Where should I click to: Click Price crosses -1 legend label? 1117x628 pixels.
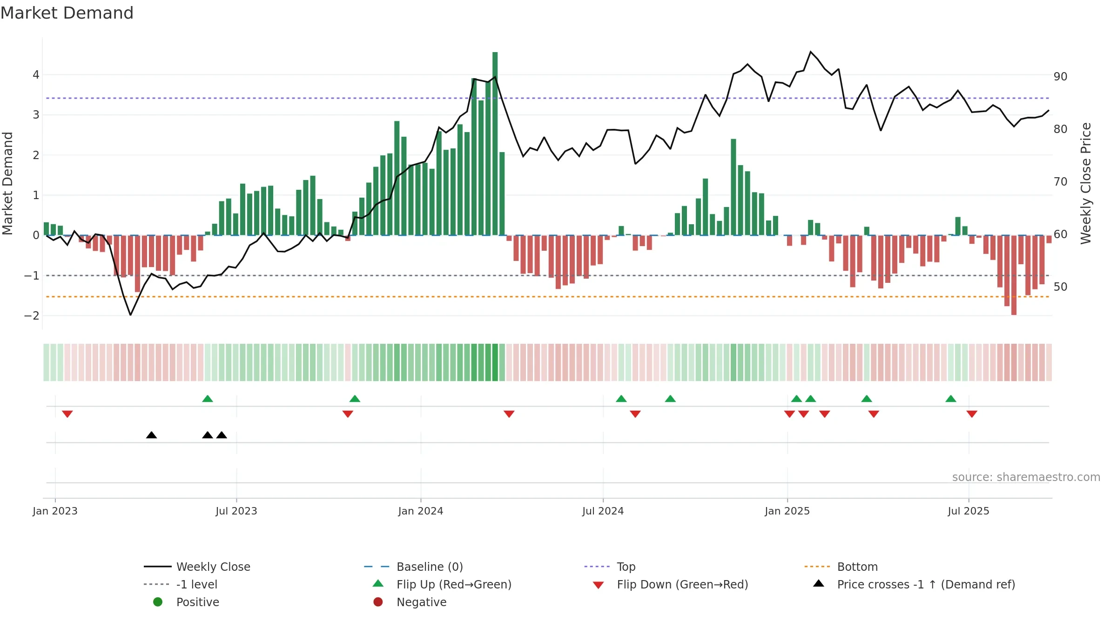(x=926, y=584)
